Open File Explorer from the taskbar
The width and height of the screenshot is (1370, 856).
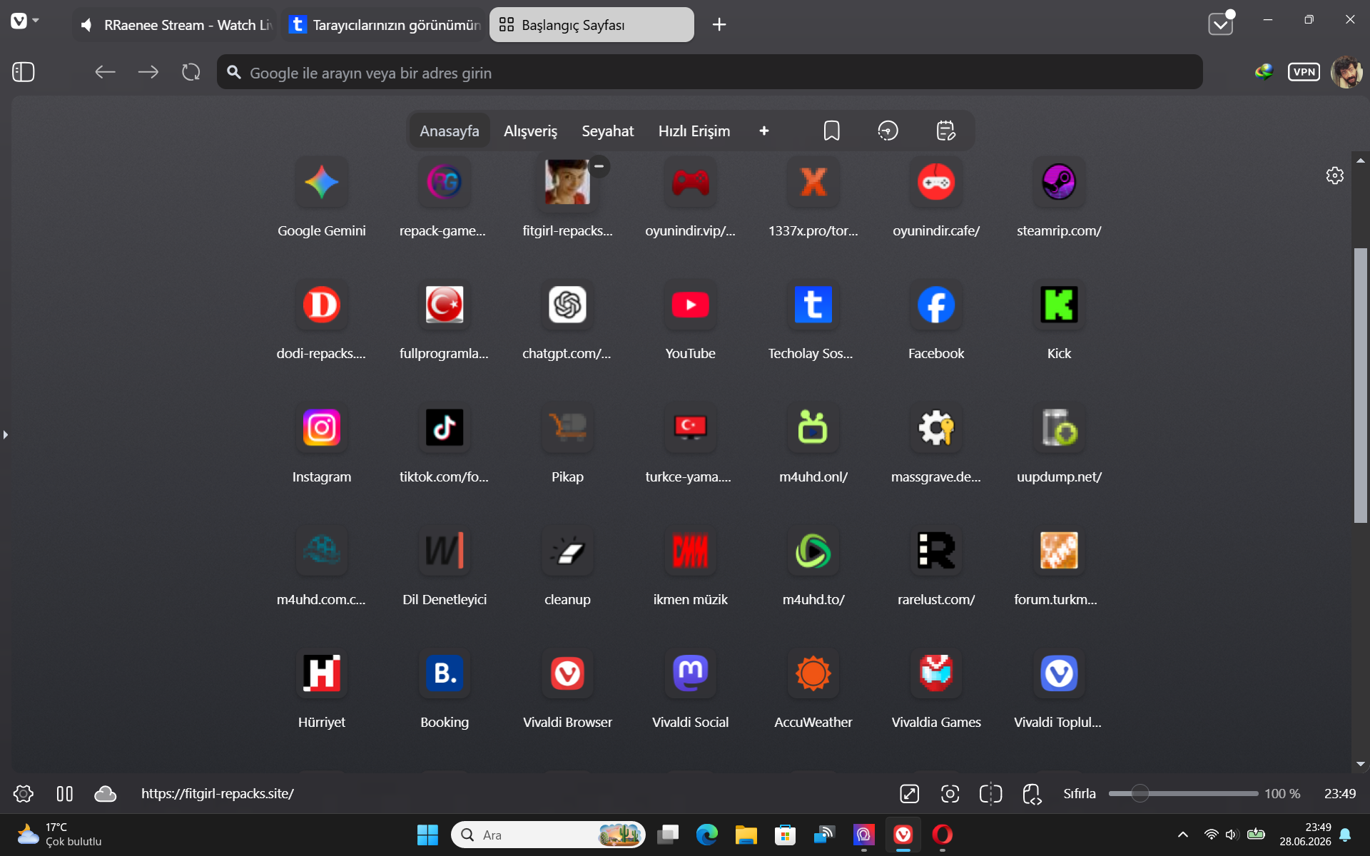[746, 835]
